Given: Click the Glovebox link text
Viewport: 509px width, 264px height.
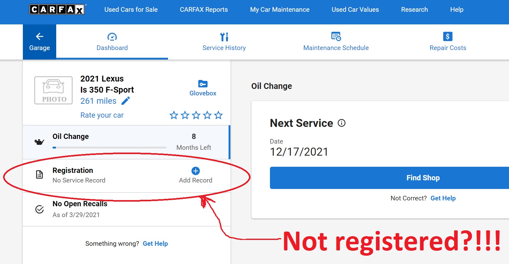Looking at the screenshot, I should tap(203, 93).
